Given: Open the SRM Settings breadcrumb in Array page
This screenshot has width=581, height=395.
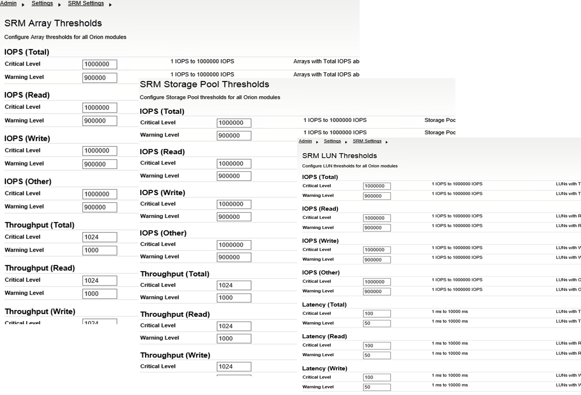Looking at the screenshot, I should 86,3.
